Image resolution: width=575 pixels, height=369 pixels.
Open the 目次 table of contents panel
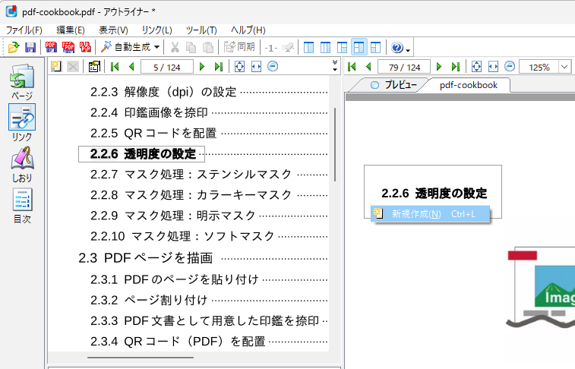pyautogui.click(x=22, y=204)
